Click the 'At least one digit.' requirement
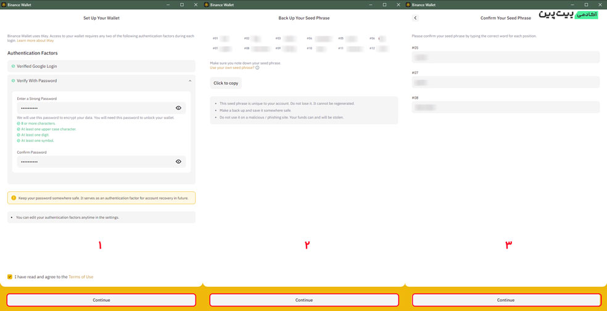Image resolution: width=607 pixels, height=311 pixels. click(35, 135)
